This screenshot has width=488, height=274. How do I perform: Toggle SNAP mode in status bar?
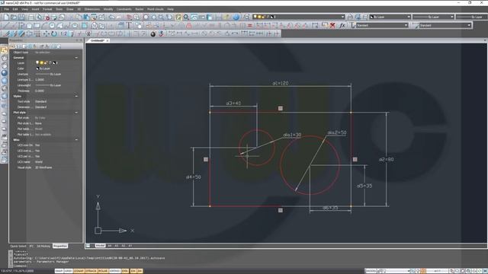pyautogui.click(x=59, y=271)
